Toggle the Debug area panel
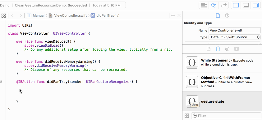 pyautogui.click(x=246, y=5)
